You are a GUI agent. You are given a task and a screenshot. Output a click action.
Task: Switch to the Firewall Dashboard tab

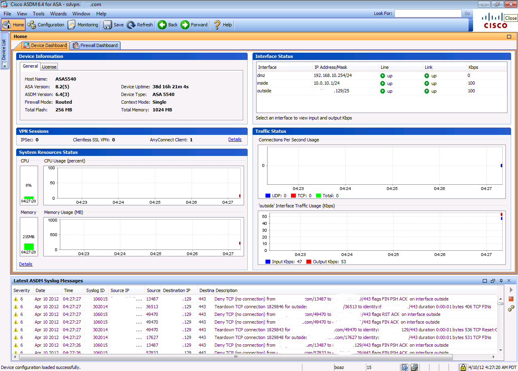[x=95, y=45]
